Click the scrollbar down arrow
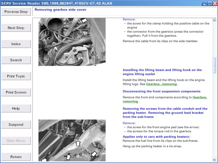Image resolution: width=218 pixels, height=163 pixels. pyautogui.click(x=214, y=159)
